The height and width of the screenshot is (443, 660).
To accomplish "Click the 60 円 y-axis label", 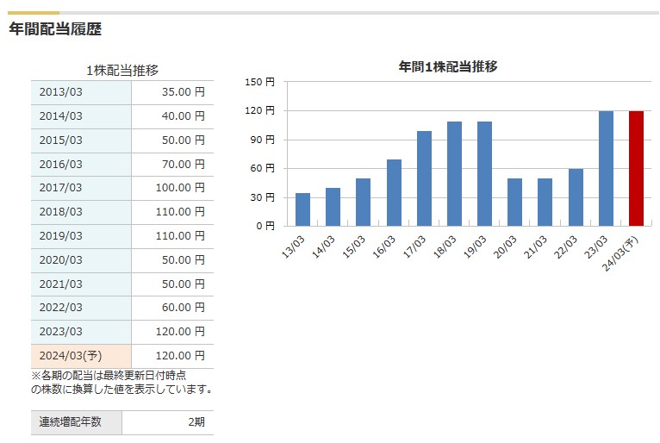I will click(x=262, y=168).
